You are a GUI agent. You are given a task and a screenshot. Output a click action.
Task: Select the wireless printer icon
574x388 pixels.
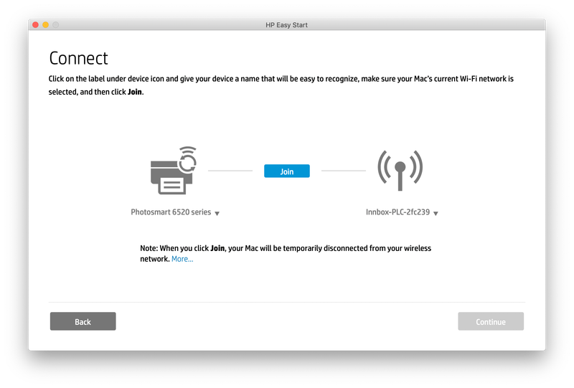[174, 170]
